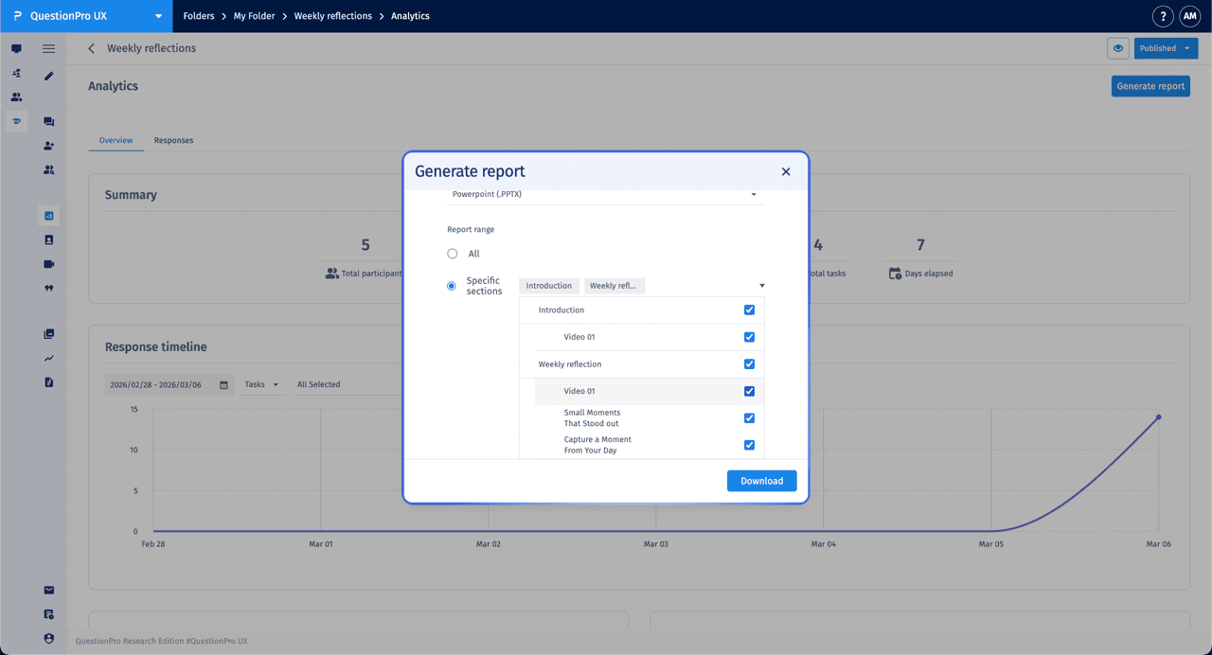Open the add participant icon in sidebar
The height and width of the screenshot is (655, 1212).
click(49, 145)
